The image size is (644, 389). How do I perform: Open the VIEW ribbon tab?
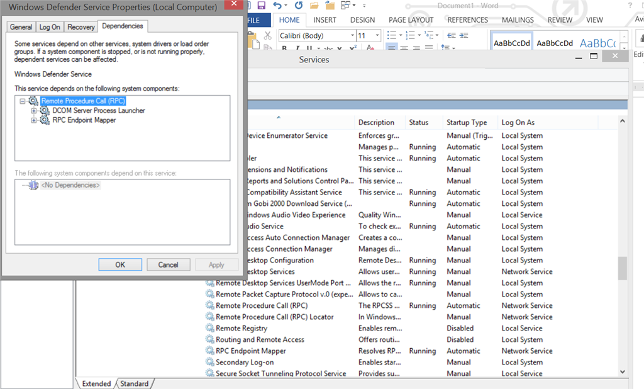point(594,20)
